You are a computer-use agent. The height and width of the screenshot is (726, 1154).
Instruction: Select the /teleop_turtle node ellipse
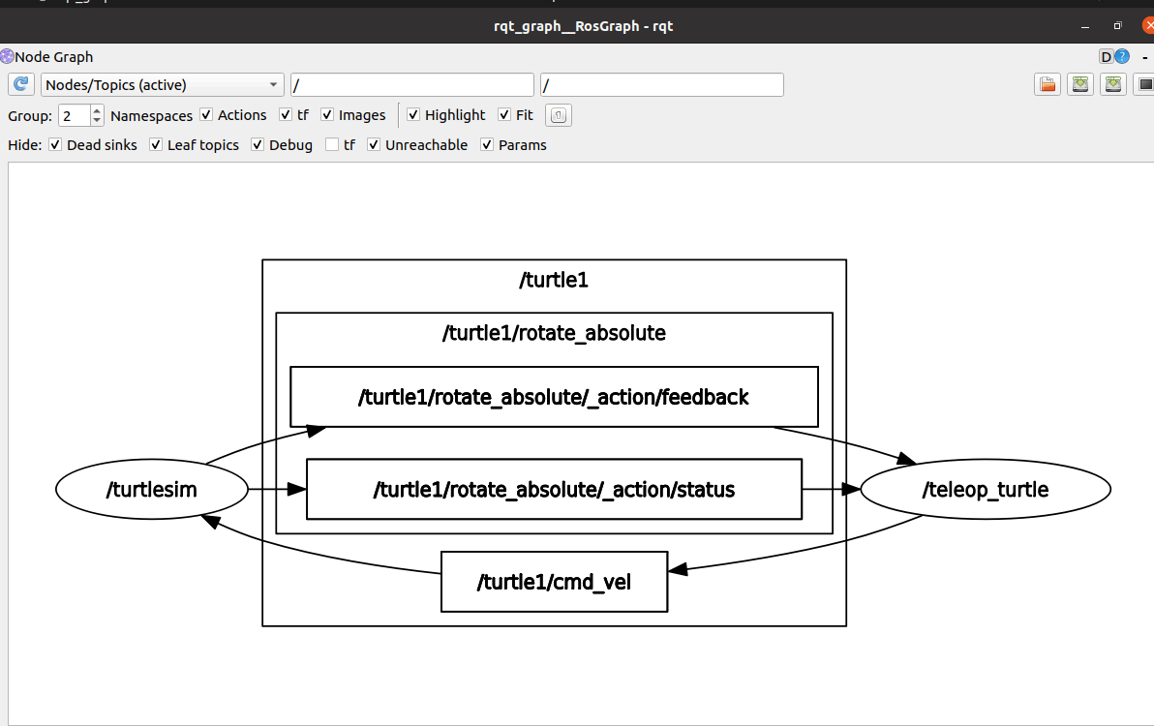click(985, 489)
